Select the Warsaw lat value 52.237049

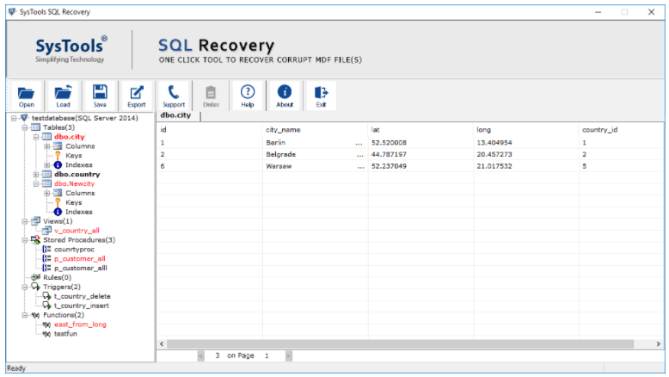[389, 166]
